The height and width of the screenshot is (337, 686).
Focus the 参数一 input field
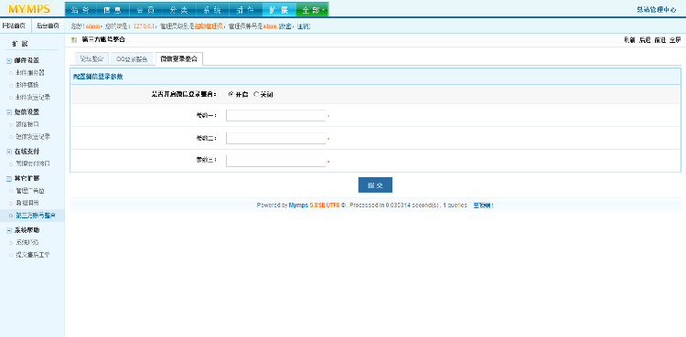coord(276,115)
